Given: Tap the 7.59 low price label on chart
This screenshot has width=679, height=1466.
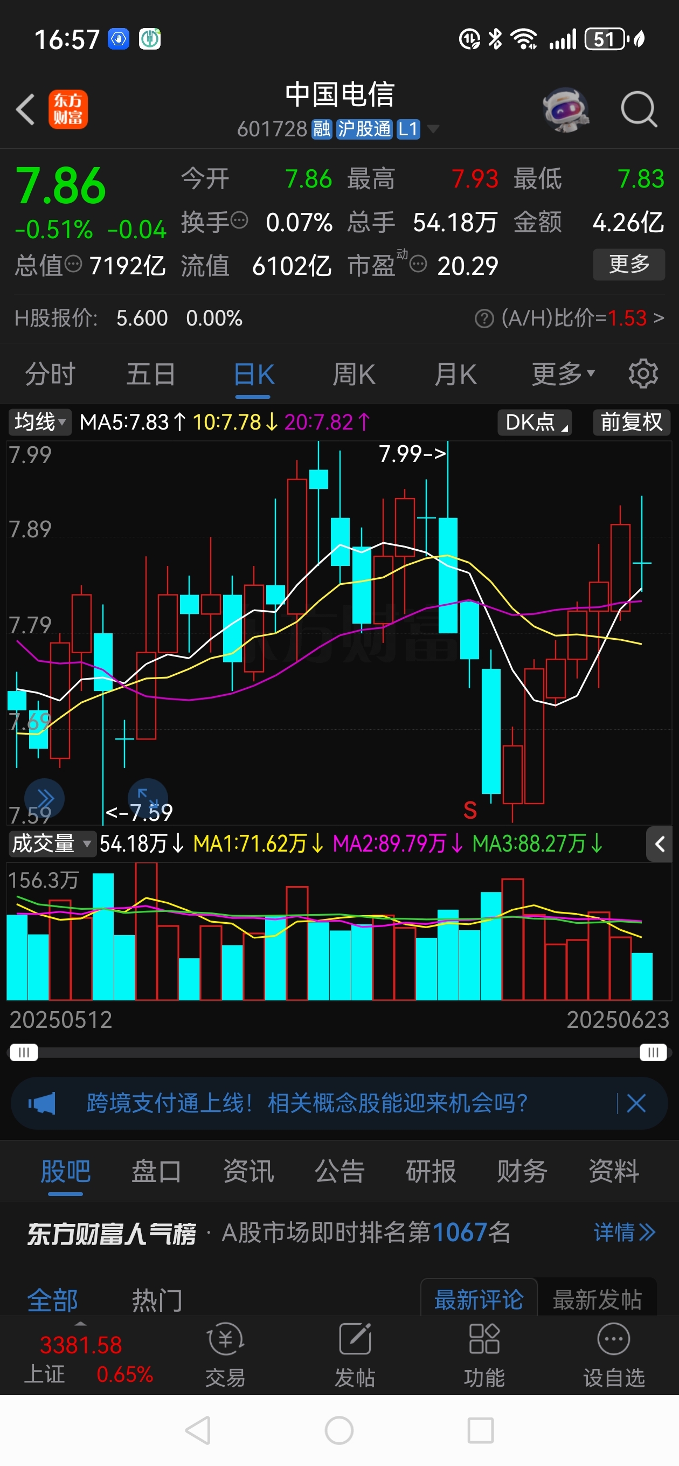Looking at the screenshot, I should (139, 812).
